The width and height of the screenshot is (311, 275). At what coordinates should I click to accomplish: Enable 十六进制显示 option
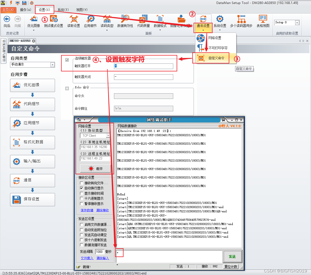pyautogui.click(x=82, y=199)
